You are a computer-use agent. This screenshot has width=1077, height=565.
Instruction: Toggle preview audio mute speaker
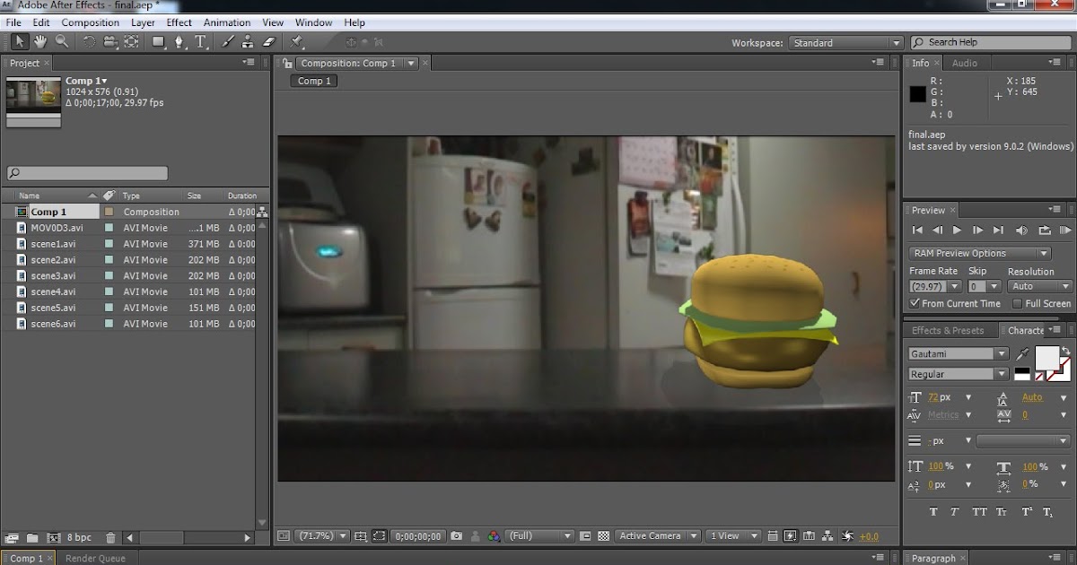pyautogui.click(x=1022, y=231)
